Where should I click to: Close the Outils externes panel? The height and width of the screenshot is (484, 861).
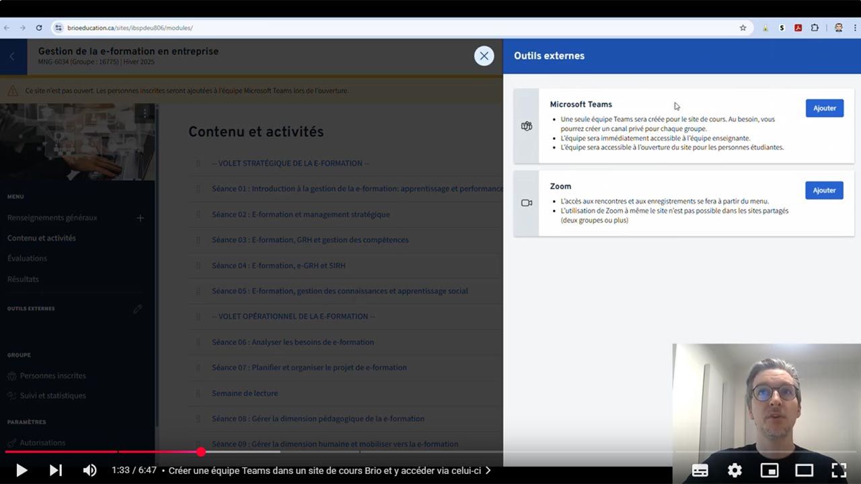[x=484, y=56]
